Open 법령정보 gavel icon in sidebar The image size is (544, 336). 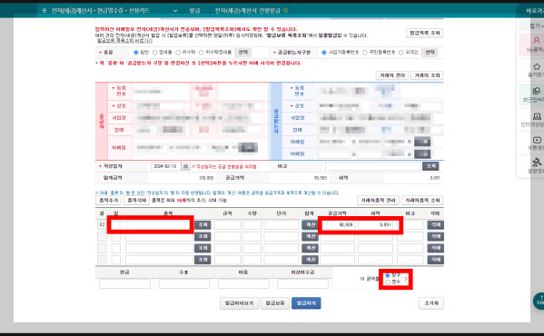click(537, 163)
